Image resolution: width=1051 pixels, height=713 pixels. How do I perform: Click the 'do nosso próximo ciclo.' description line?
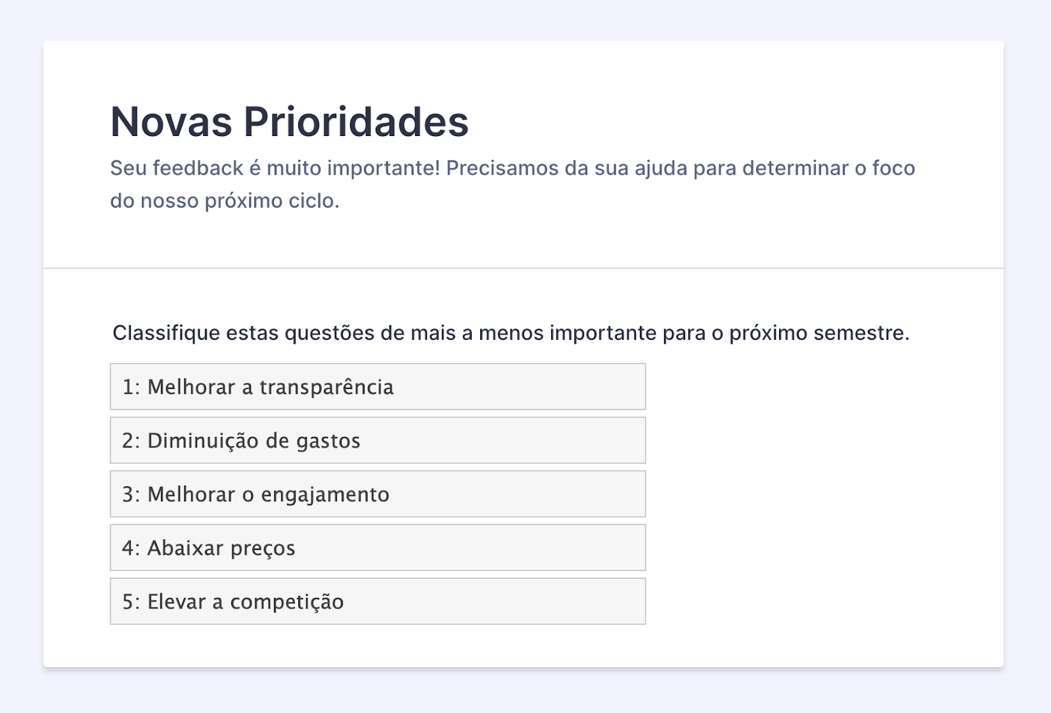[225, 200]
